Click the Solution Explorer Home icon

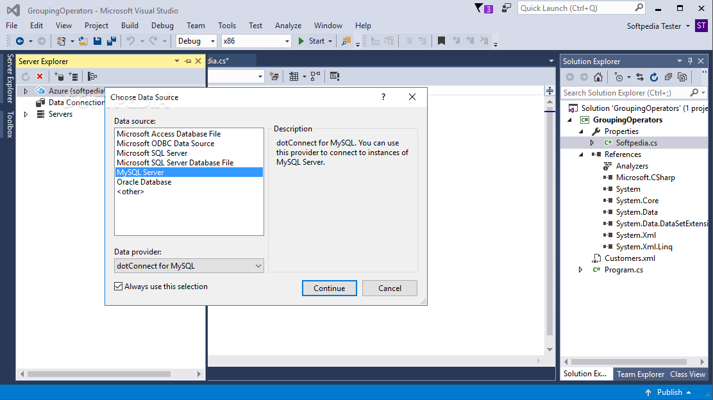click(x=598, y=77)
